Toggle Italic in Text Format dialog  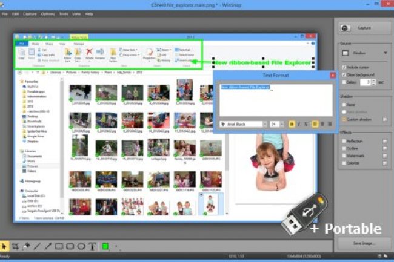[x=299, y=124]
